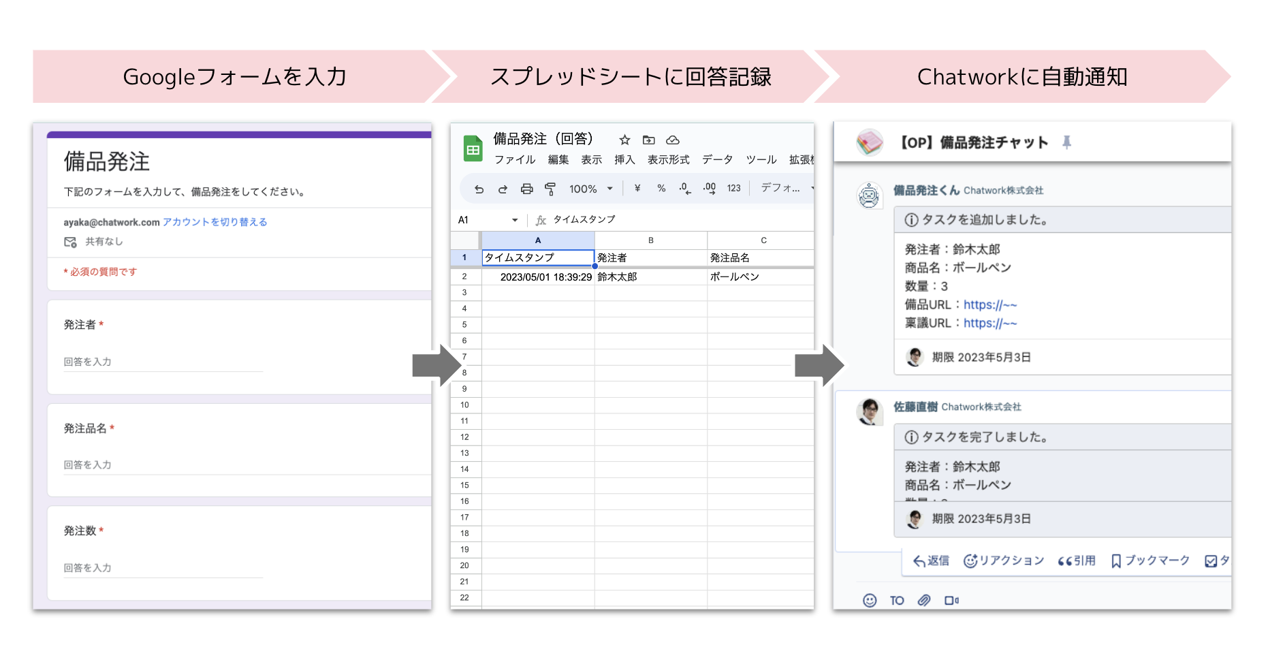This screenshot has height=662, width=1268.
Task: Select cell C2 ボールペン in spreadsheet
Action: click(761, 277)
